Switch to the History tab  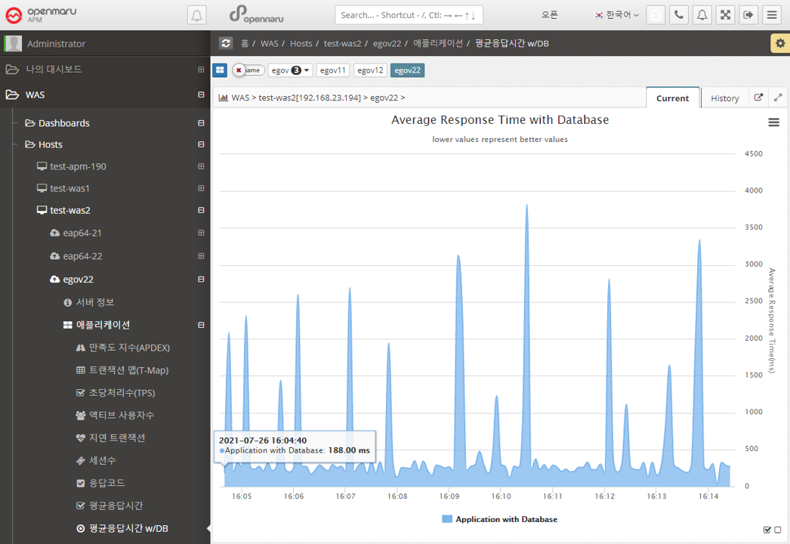coord(724,98)
